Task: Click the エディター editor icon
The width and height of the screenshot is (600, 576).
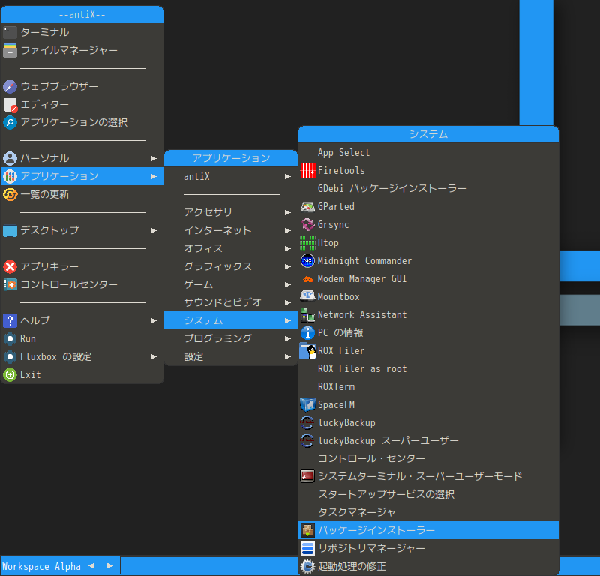Action: pyautogui.click(x=10, y=104)
